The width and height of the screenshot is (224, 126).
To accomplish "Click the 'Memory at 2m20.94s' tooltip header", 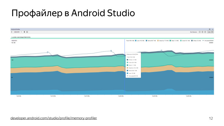I will click(x=132, y=54).
